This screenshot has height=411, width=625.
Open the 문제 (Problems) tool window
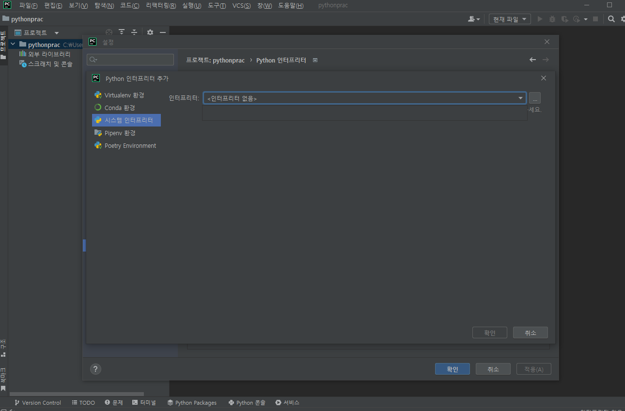tap(114, 403)
